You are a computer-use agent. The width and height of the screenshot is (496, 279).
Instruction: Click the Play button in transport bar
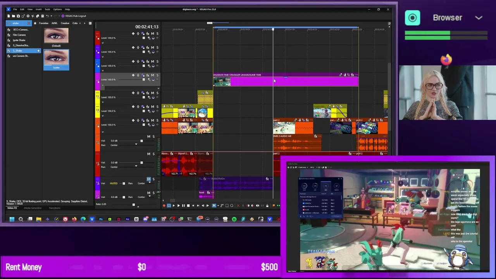point(178,206)
